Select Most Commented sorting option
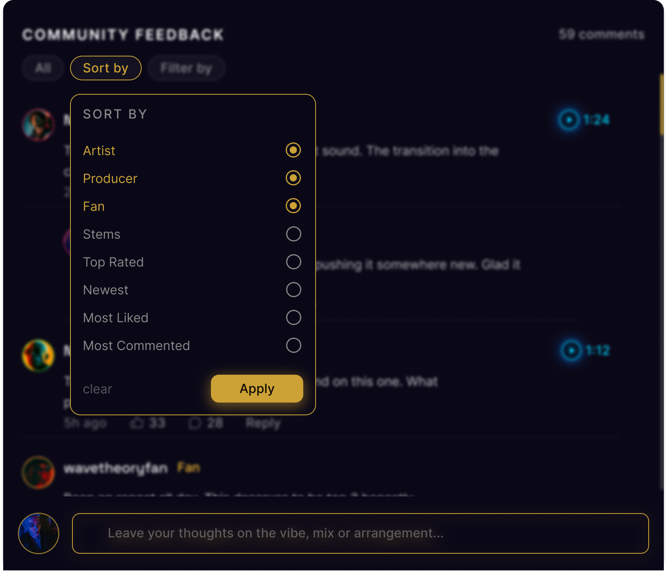The image size is (667, 572). 293,345
